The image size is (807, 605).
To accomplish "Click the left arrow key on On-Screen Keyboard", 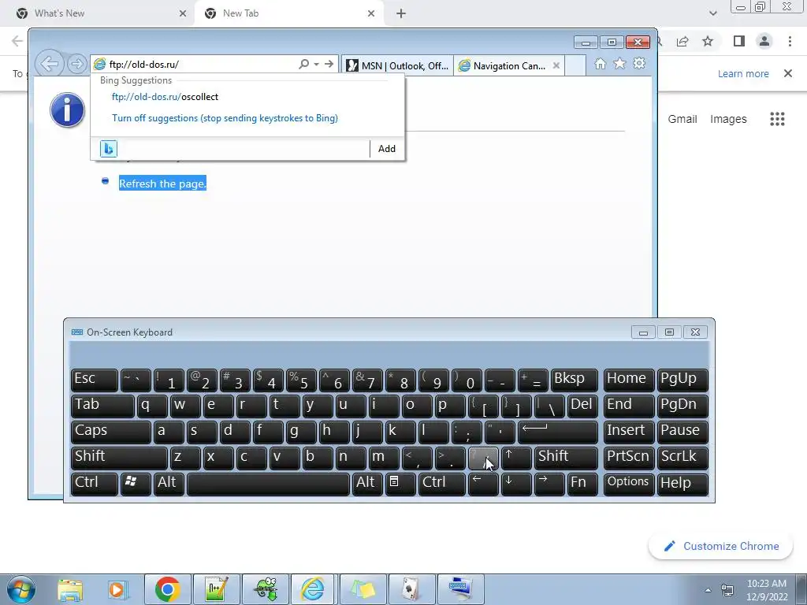I will [x=483, y=484].
